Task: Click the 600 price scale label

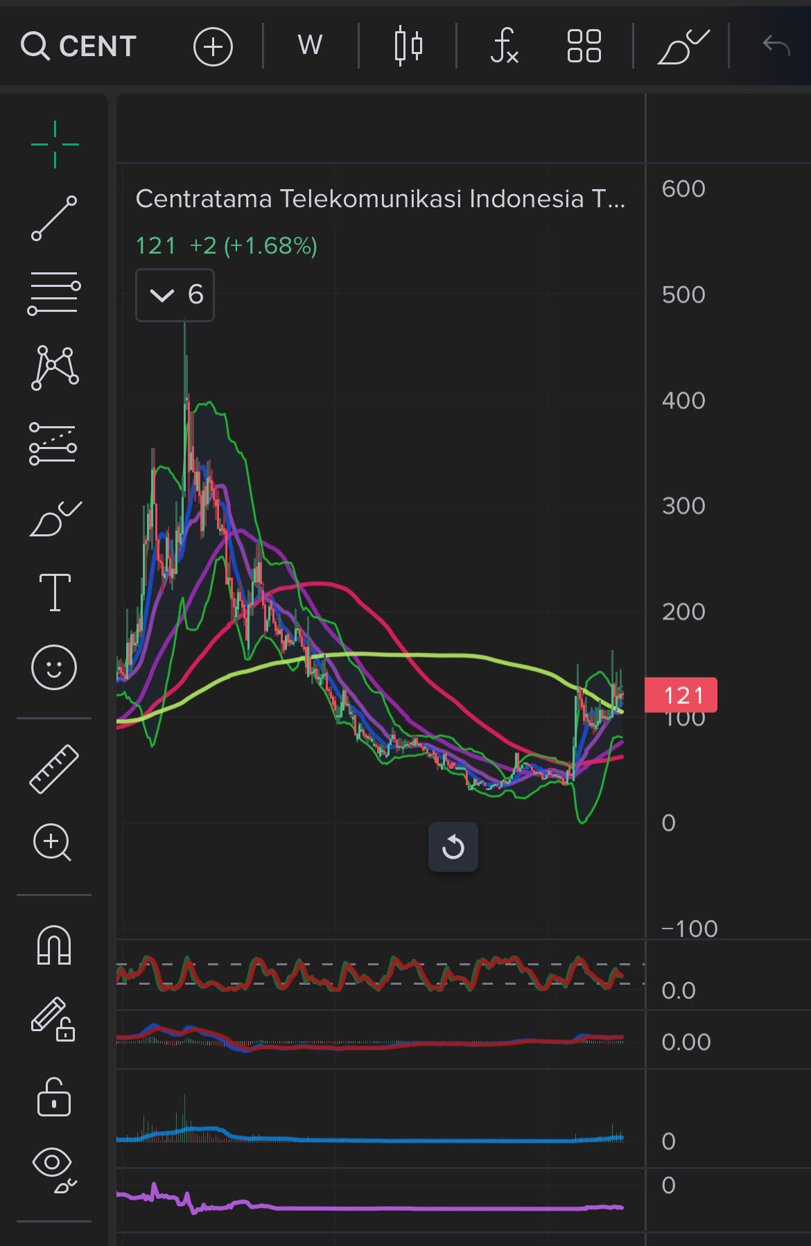Action: pyautogui.click(x=683, y=188)
